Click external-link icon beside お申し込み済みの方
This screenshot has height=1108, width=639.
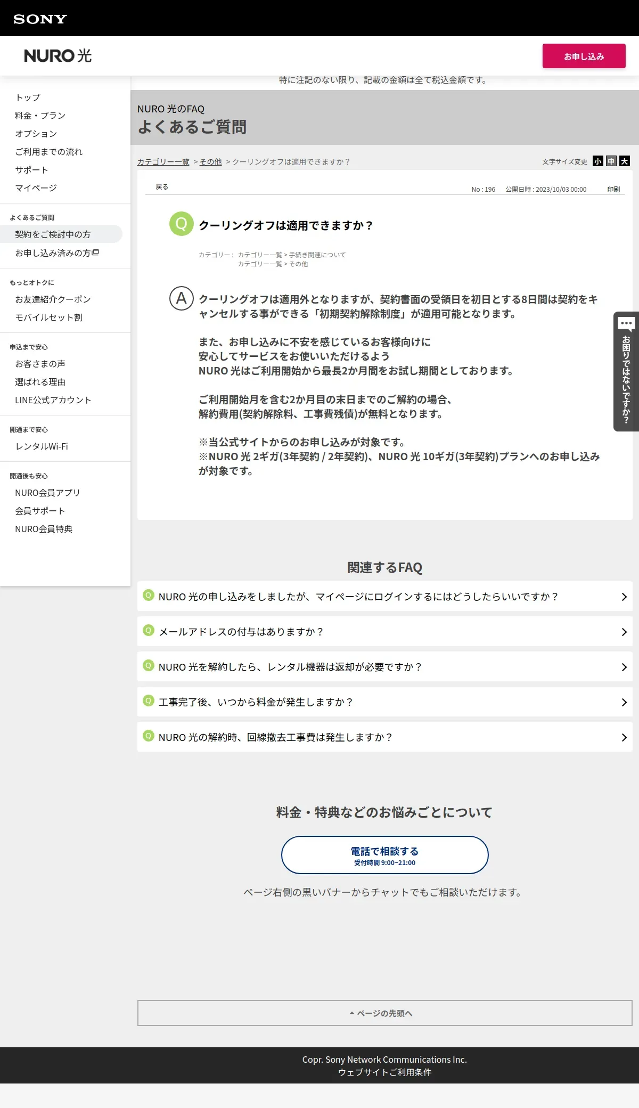(96, 252)
